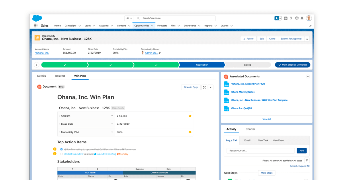Click the Associated Documents orange icon
Image resolution: width=344 pixels, height=180 pixels.
[226, 77]
